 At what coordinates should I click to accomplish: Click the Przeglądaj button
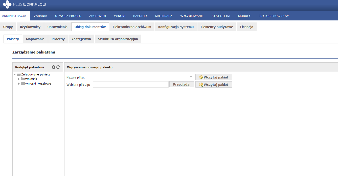click(182, 85)
